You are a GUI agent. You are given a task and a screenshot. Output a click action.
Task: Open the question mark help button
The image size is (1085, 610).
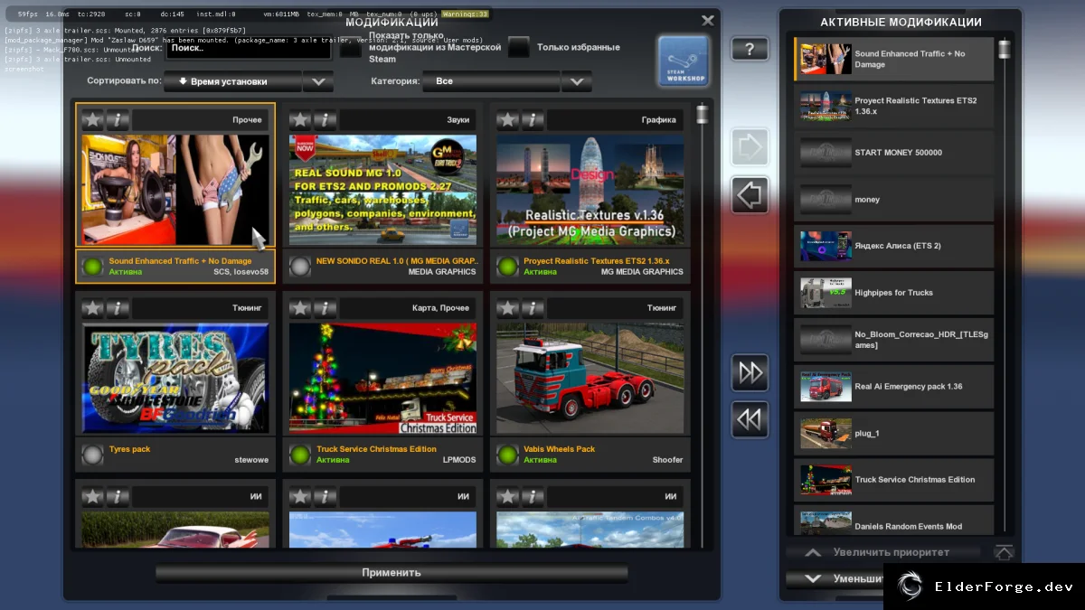[x=750, y=49]
